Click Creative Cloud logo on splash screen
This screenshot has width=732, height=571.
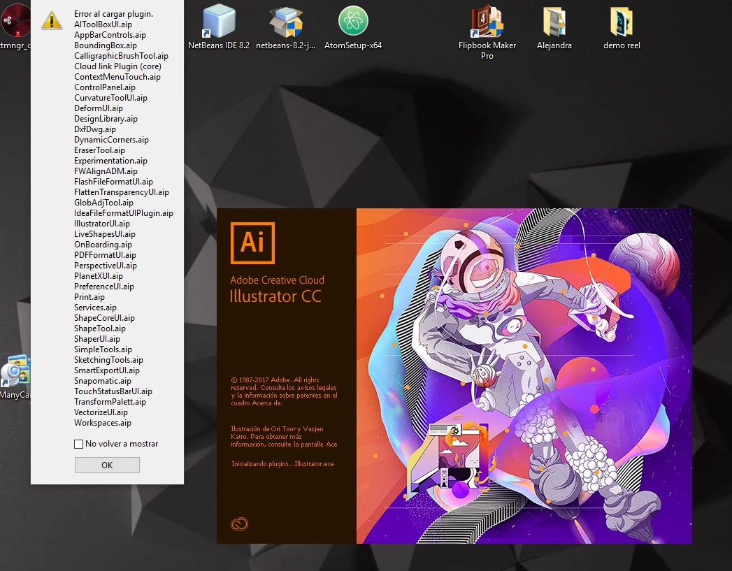point(240,524)
